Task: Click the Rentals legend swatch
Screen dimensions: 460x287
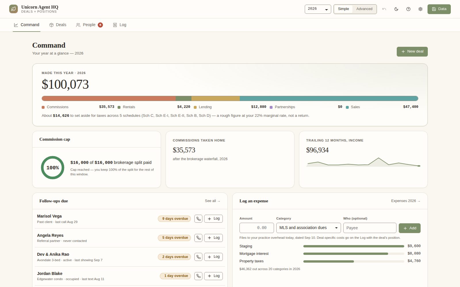Action: pos(119,107)
